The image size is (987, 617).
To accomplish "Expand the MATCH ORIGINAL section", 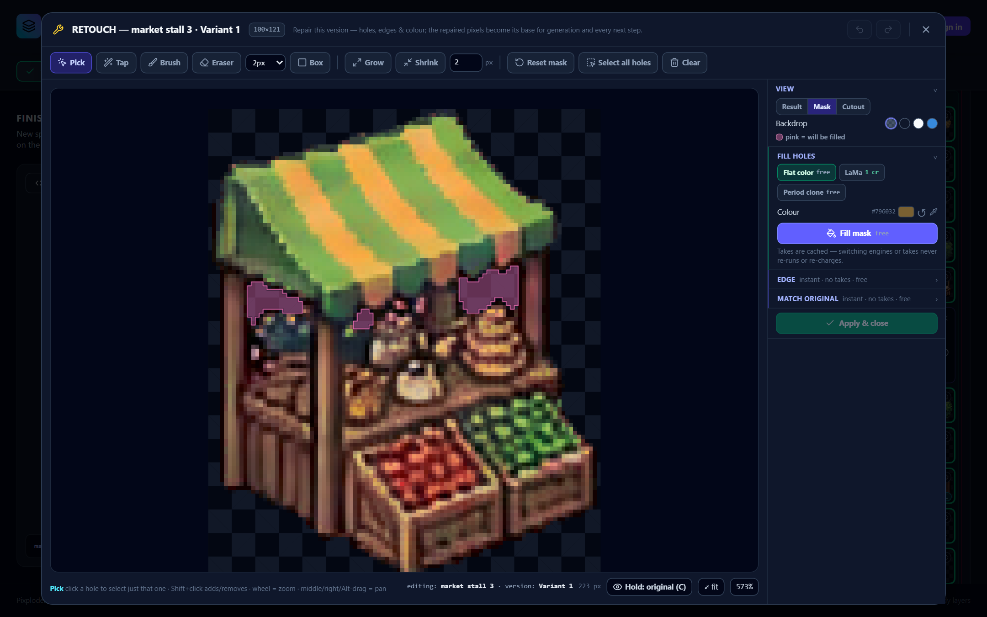I will (857, 299).
